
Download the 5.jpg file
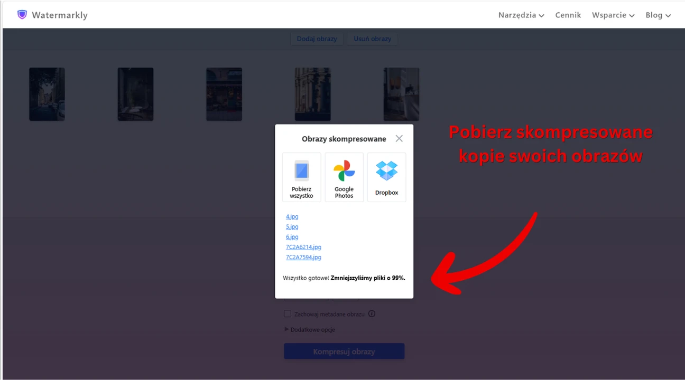coord(292,227)
